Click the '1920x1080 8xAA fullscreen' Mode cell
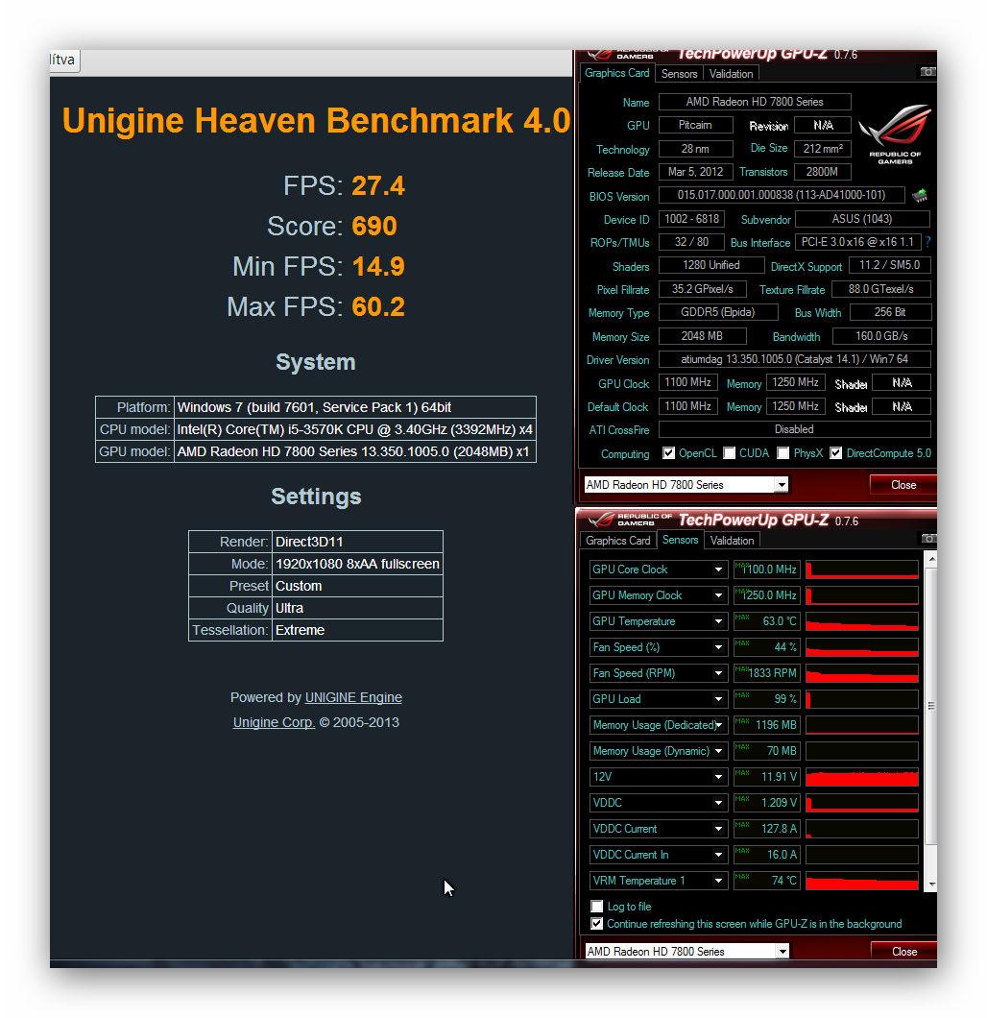The height and width of the screenshot is (1018, 987). [x=357, y=564]
